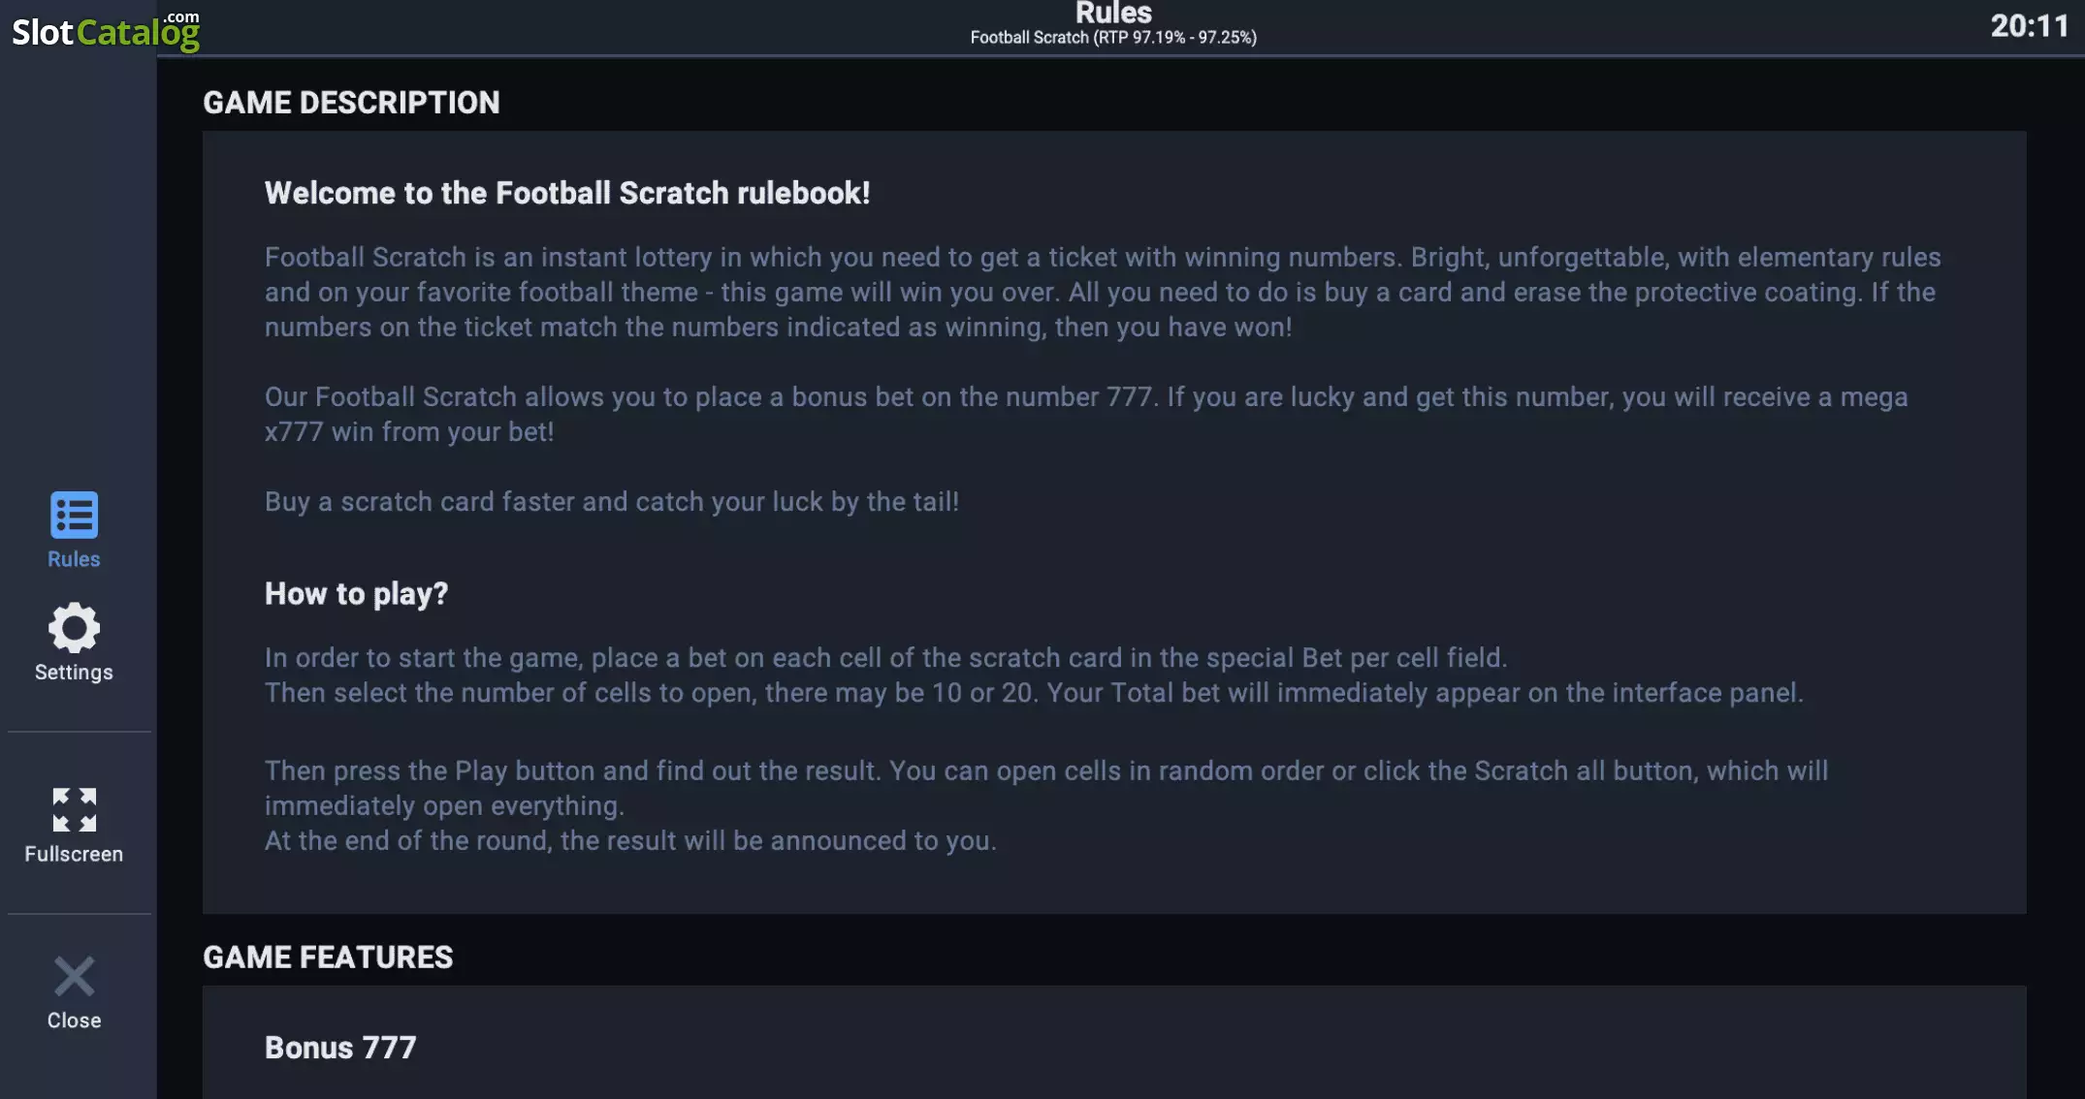
Task: Click the SlotCatalog.com logo
Action: [x=106, y=30]
